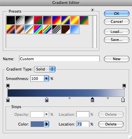This screenshot has width=132, height=139.
Task: Select the rightmost light gray color stop
Action: [123, 100]
